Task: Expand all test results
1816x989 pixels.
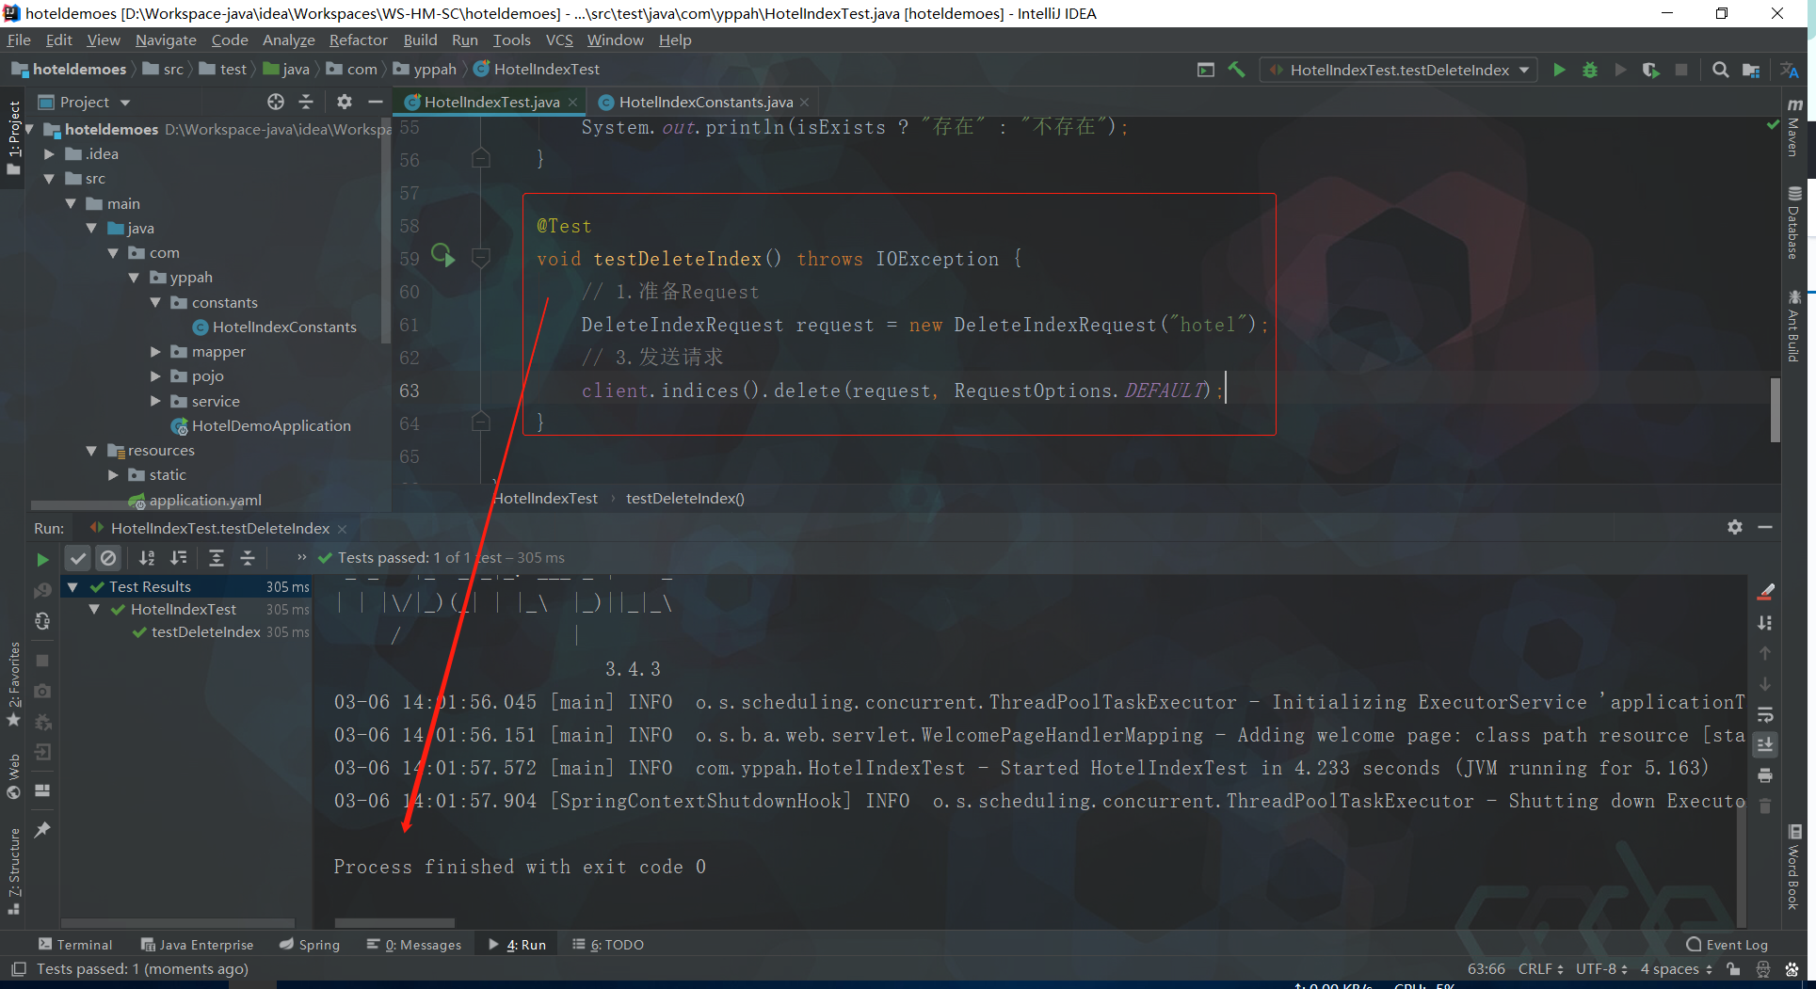Action: [216, 558]
